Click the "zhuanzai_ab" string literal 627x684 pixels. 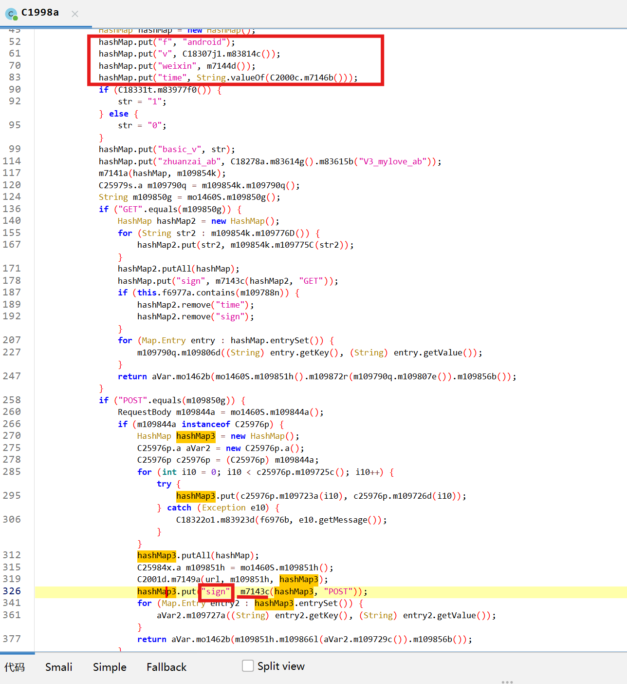click(189, 161)
